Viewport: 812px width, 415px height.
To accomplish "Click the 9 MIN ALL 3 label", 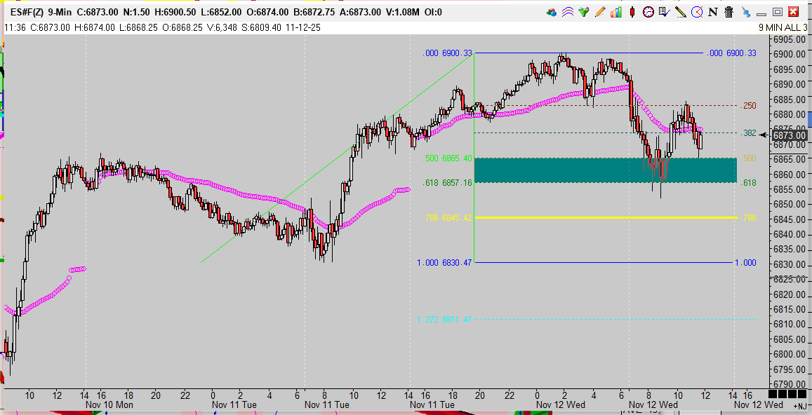I will [783, 27].
